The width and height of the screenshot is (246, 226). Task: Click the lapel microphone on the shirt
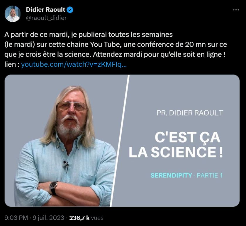pyautogui.click(x=66, y=164)
